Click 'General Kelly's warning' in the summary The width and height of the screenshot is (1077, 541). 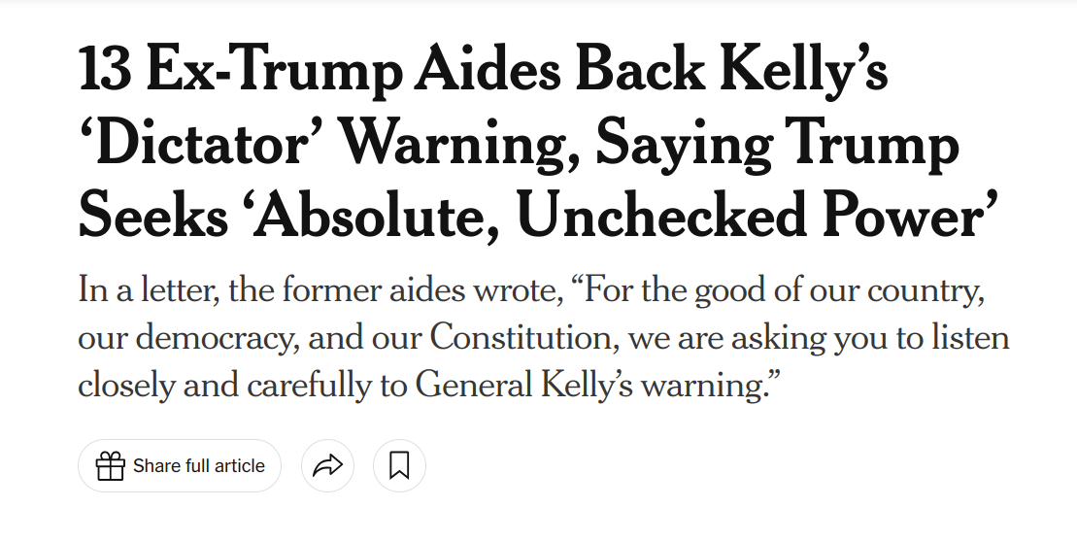pos(594,385)
